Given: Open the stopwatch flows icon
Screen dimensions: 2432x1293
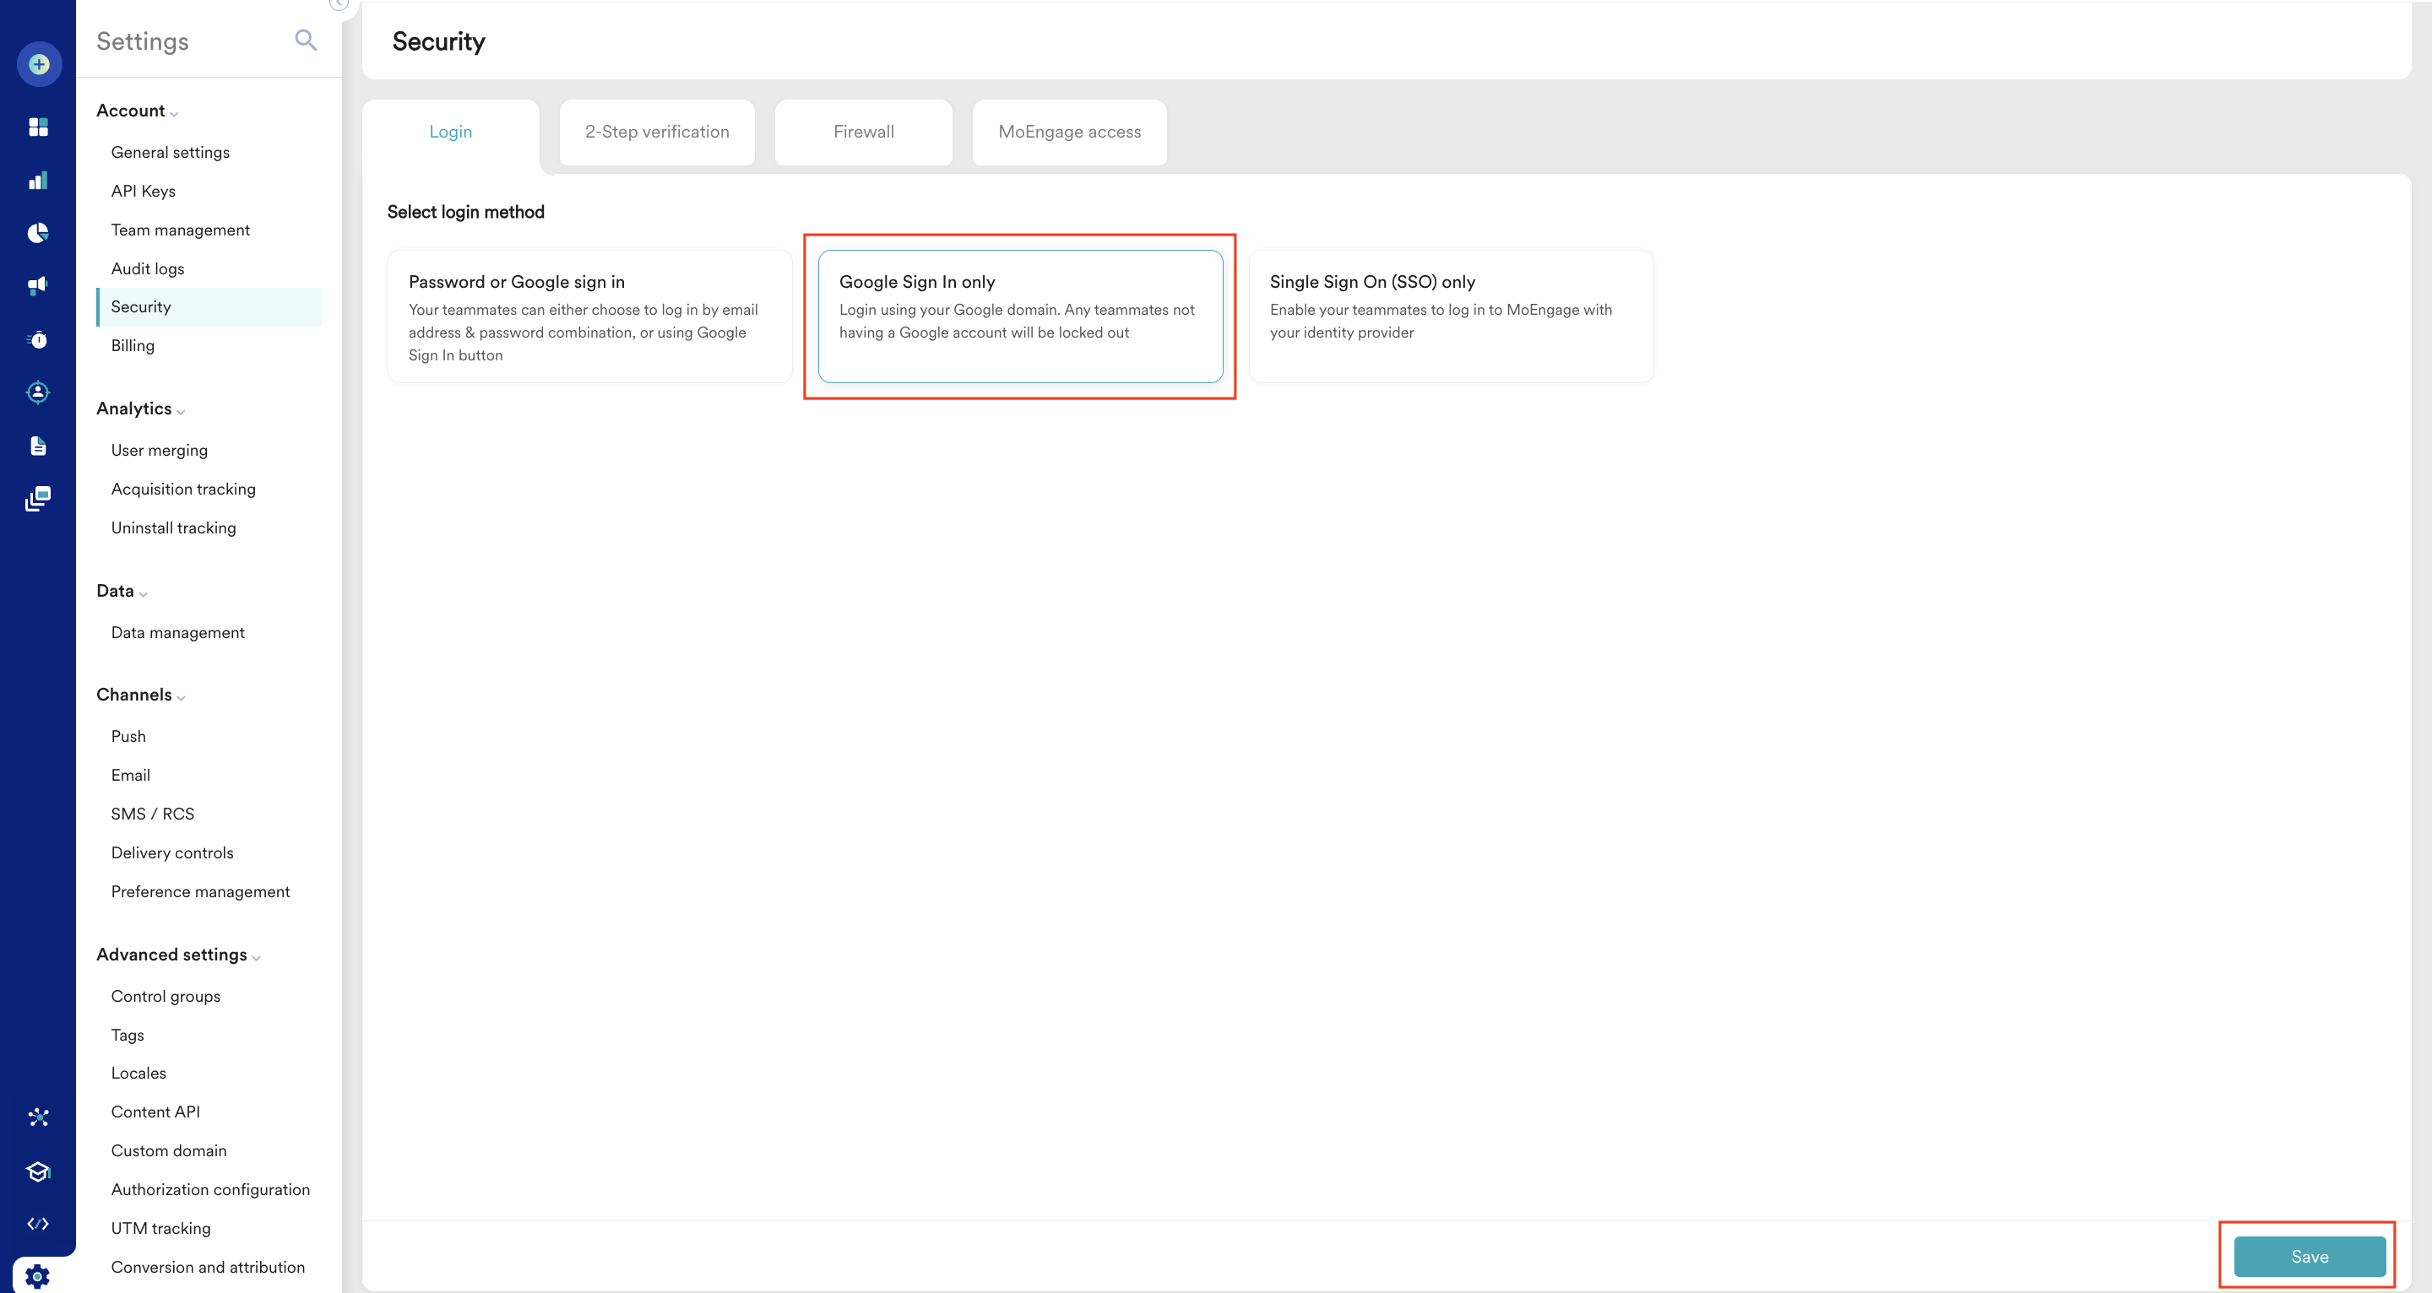Looking at the screenshot, I should (38, 338).
